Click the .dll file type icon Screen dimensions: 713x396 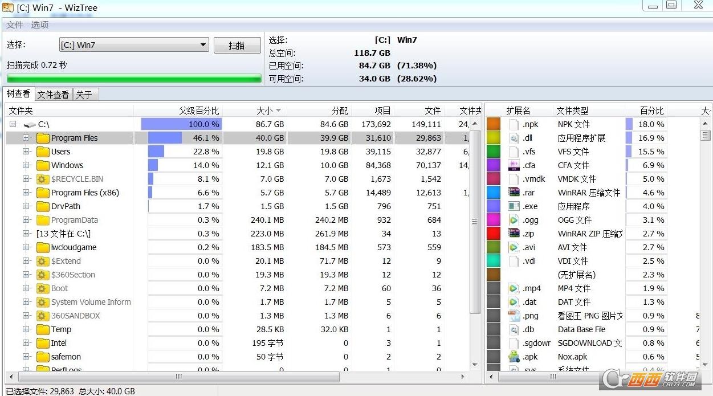(514, 138)
